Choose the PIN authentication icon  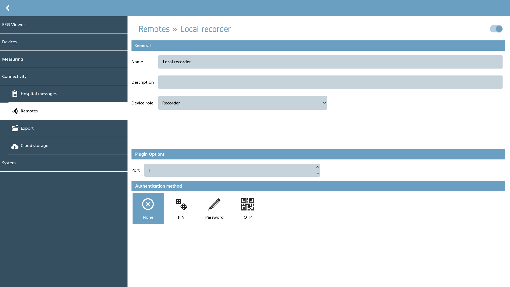coord(181,204)
